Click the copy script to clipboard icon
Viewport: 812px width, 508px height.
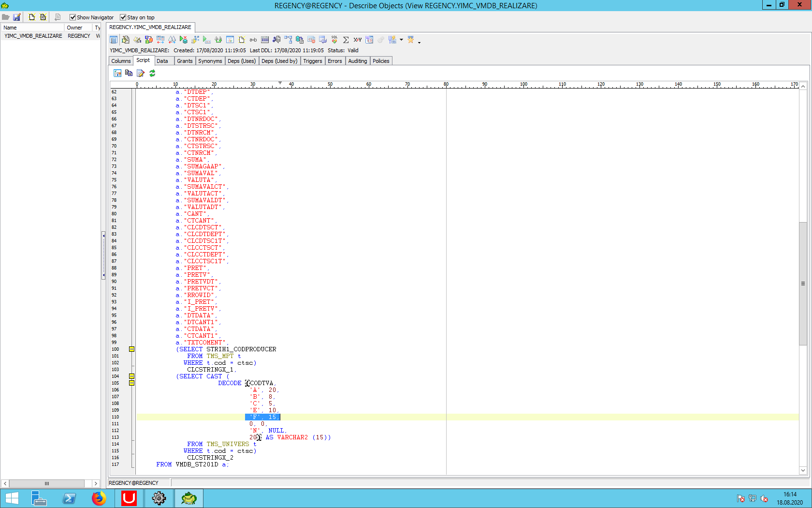(x=129, y=73)
